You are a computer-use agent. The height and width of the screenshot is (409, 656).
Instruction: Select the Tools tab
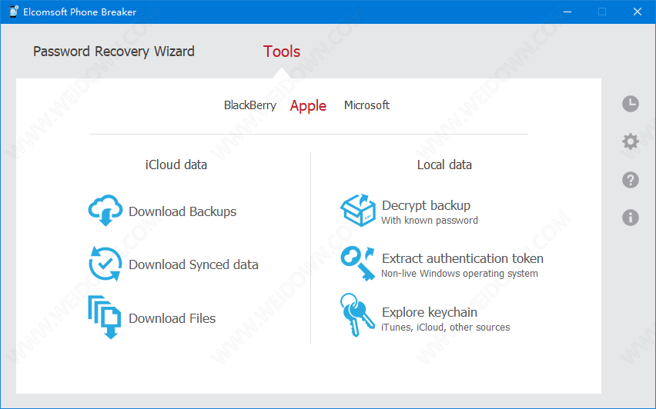tap(282, 52)
